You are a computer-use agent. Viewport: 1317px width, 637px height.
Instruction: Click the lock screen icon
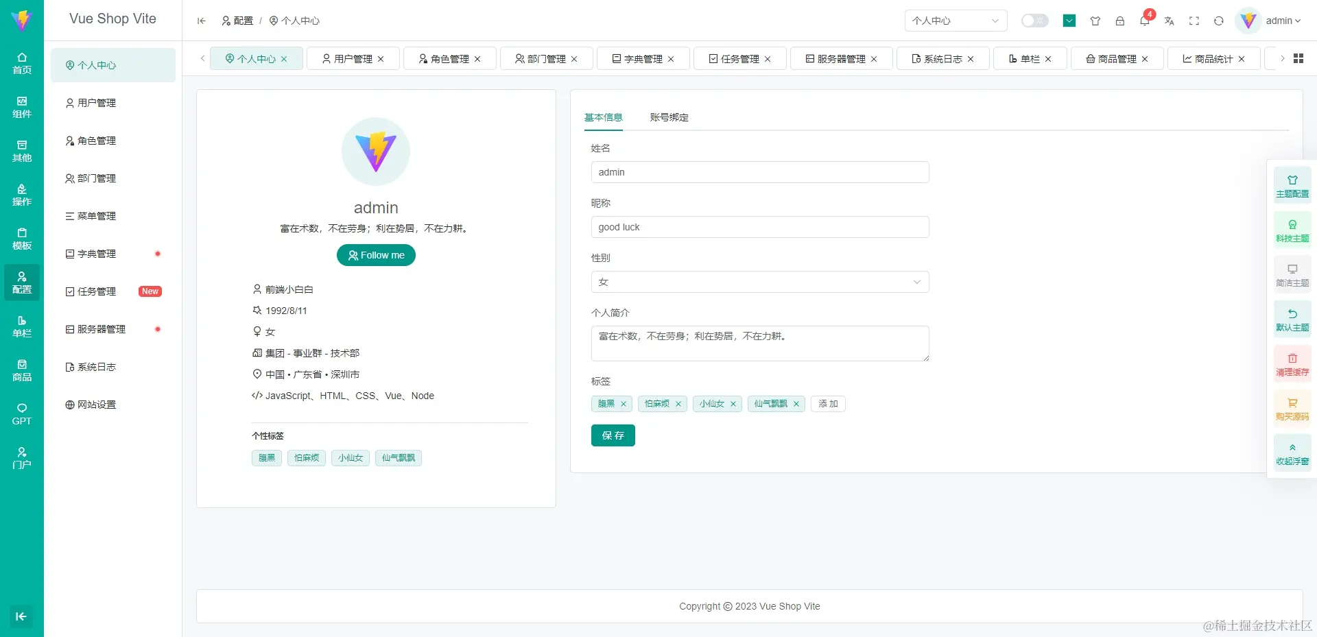[x=1120, y=21]
